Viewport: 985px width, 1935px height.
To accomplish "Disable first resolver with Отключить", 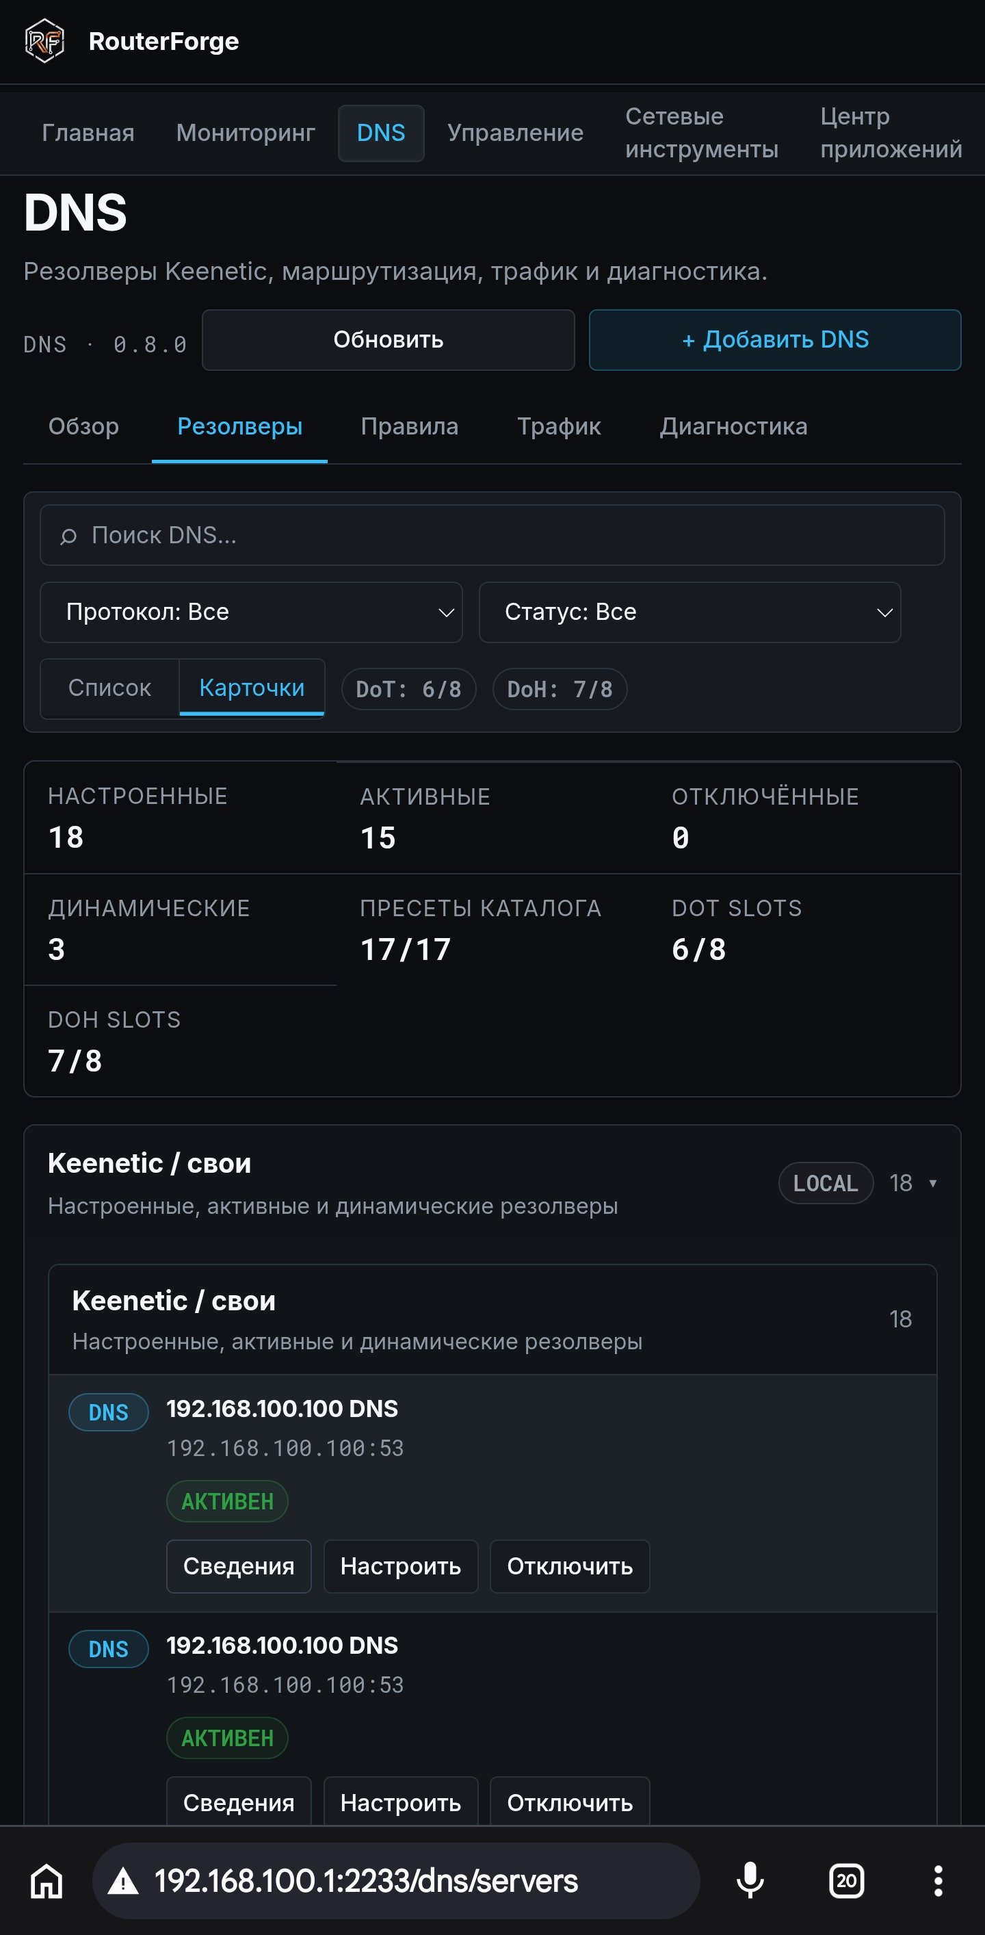I will 570,1566.
